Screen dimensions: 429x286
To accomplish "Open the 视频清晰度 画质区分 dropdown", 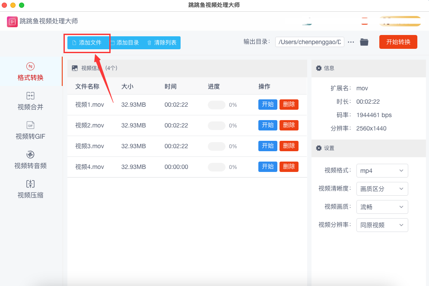I will tap(382, 189).
